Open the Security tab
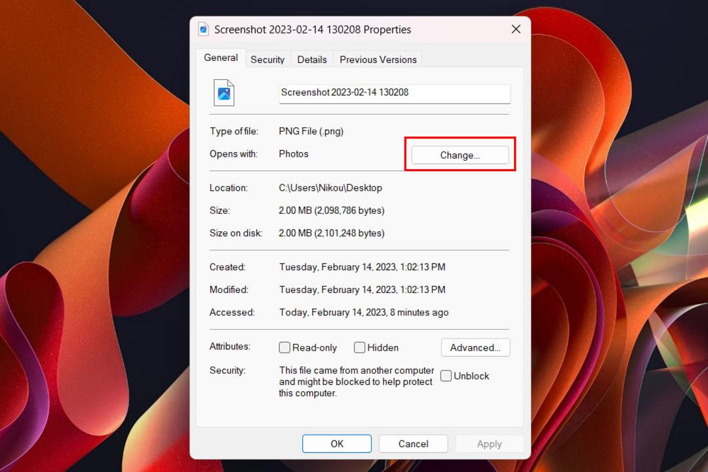This screenshot has height=472, width=708. (x=267, y=60)
